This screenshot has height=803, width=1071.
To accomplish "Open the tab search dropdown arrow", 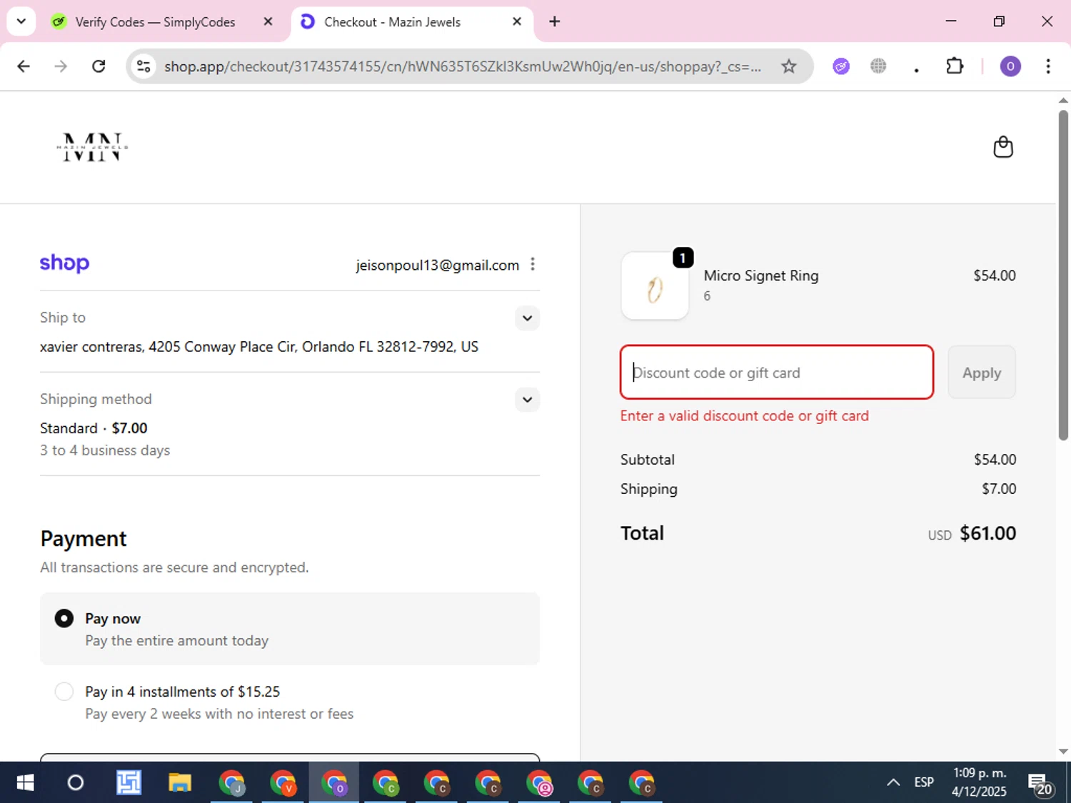I will (x=21, y=21).
